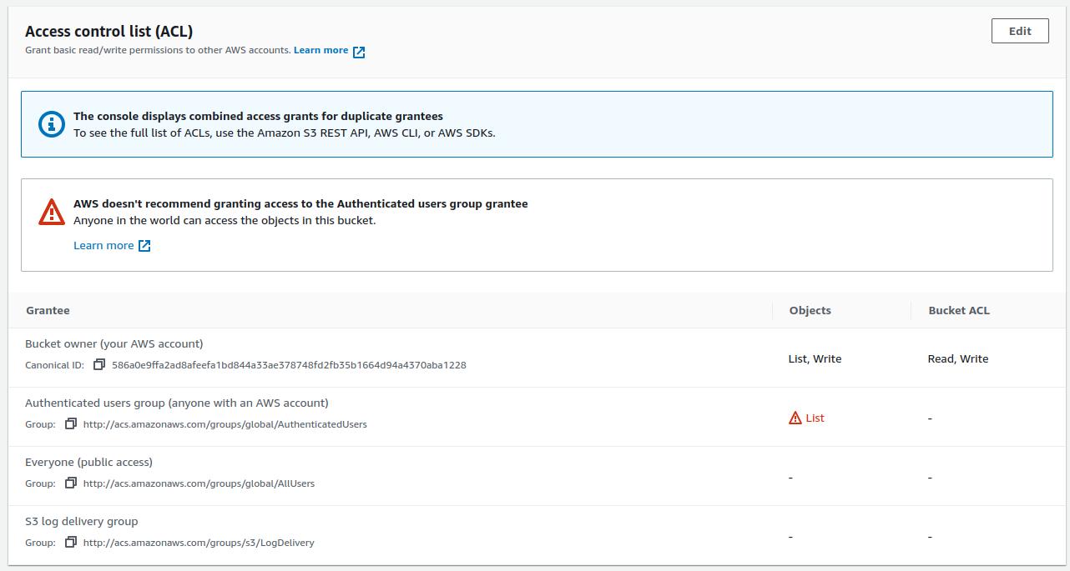Click the red warning triangle icon in alert
Image resolution: width=1070 pixels, height=571 pixels.
click(52, 212)
